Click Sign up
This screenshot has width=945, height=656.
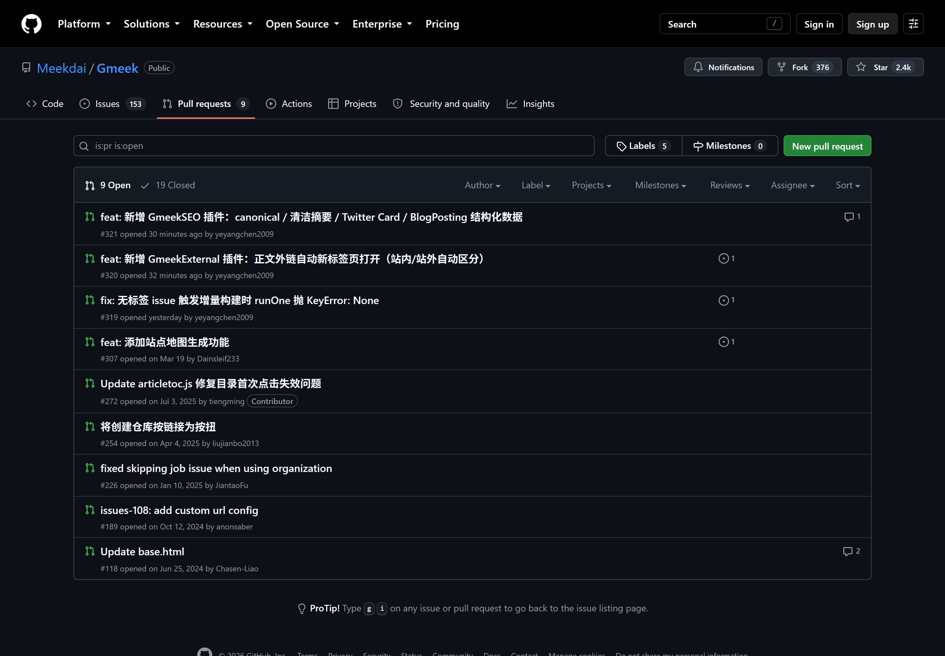[x=872, y=24]
